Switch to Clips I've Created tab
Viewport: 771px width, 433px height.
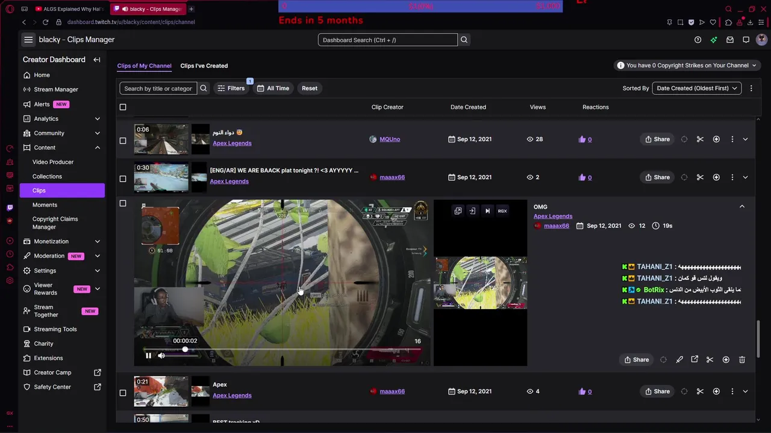(204, 66)
